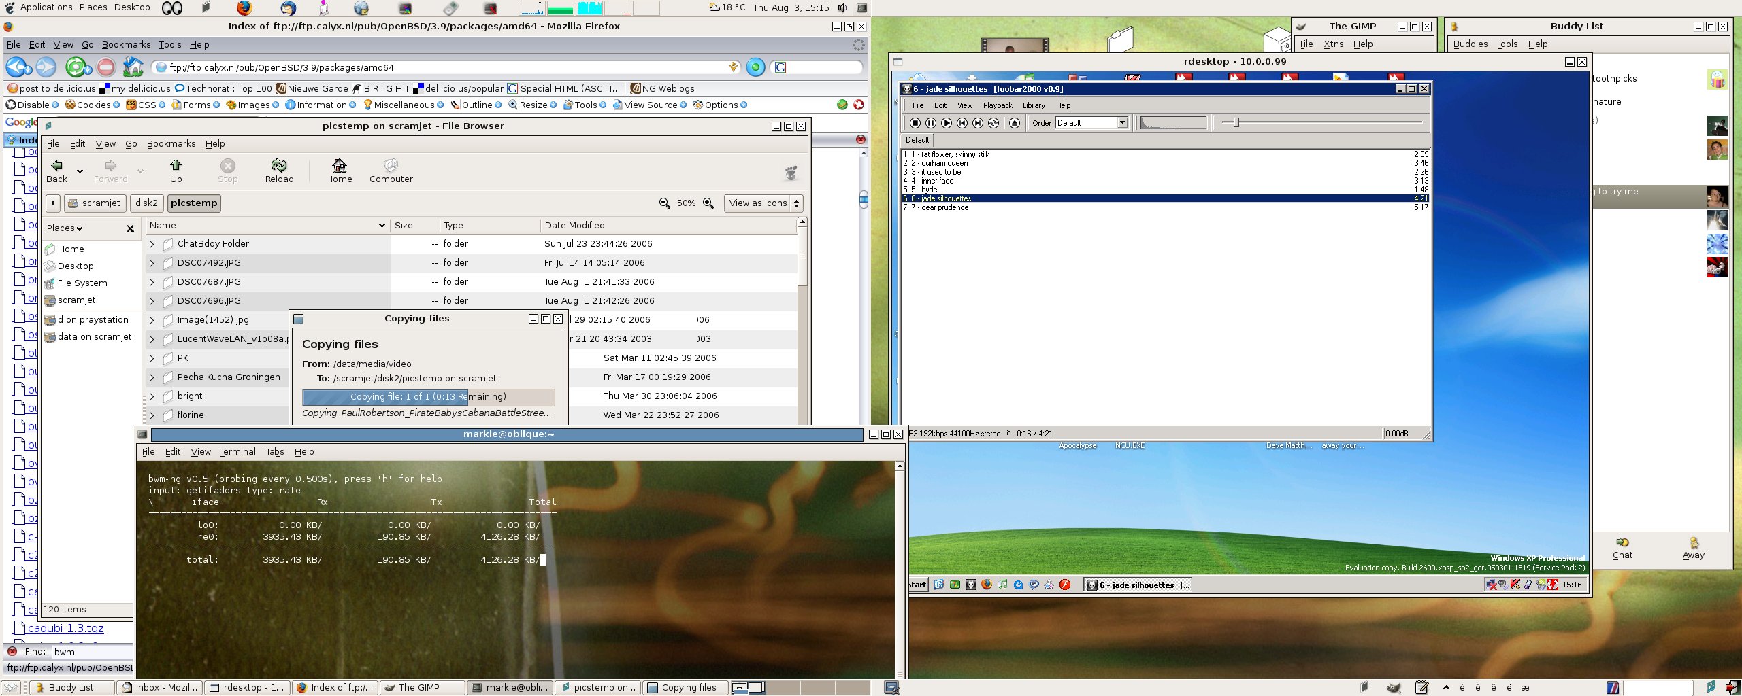Click the Eject/Open button in foobar2000

[x=1015, y=123]
